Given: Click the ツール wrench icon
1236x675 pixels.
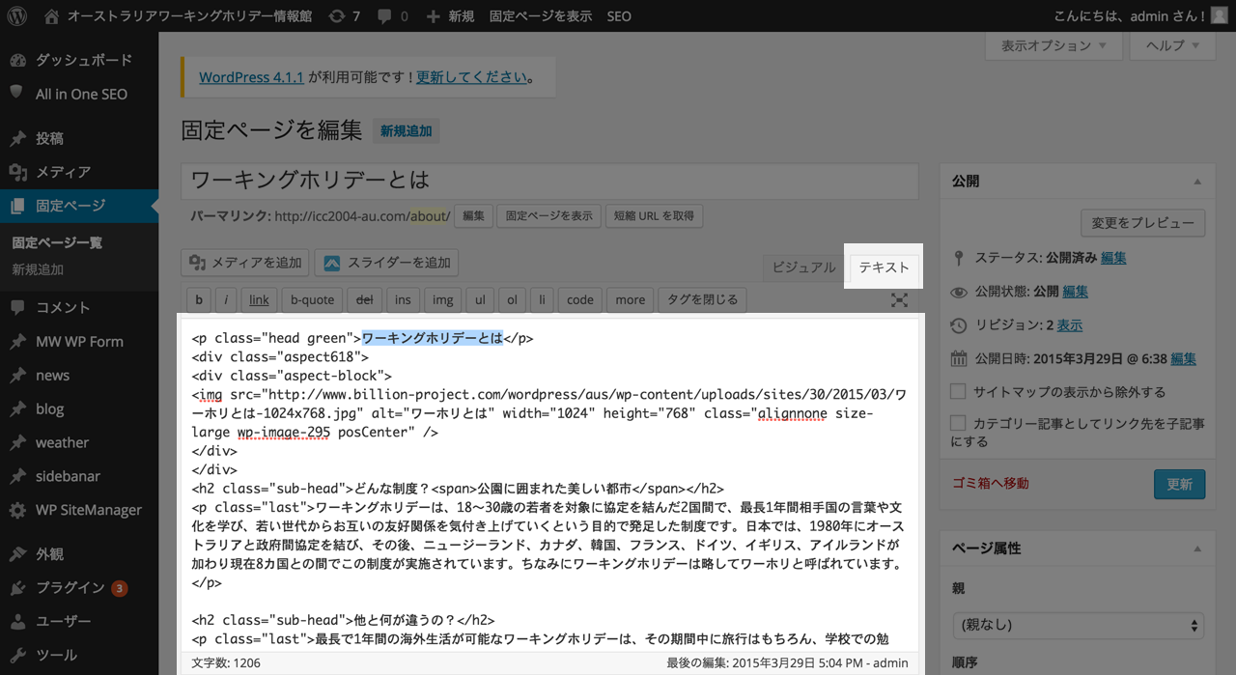Looking at the screenshot, I should [x=17, y=656].
